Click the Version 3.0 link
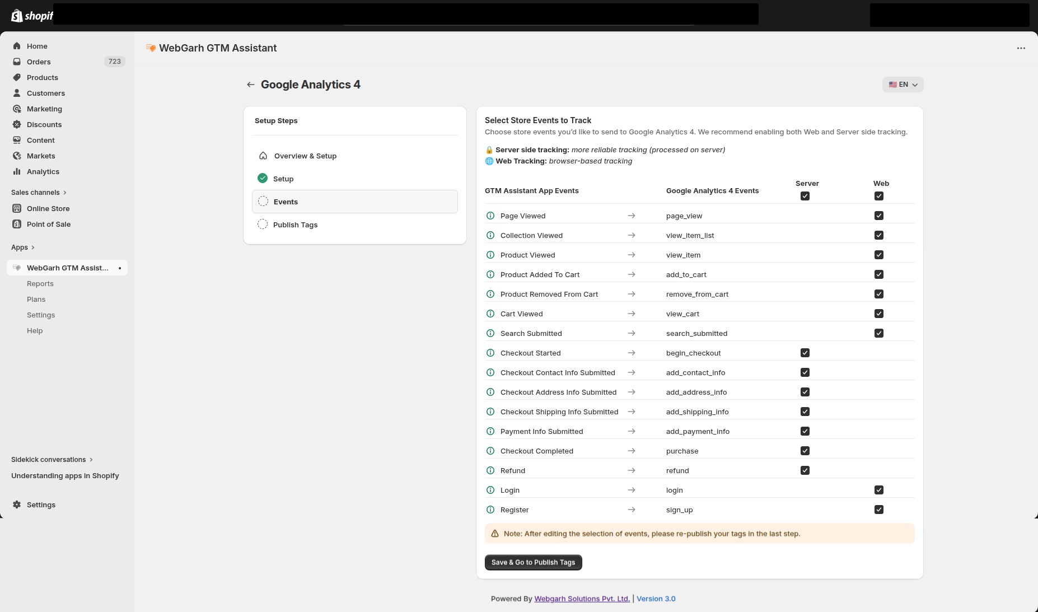 (656, 599)
